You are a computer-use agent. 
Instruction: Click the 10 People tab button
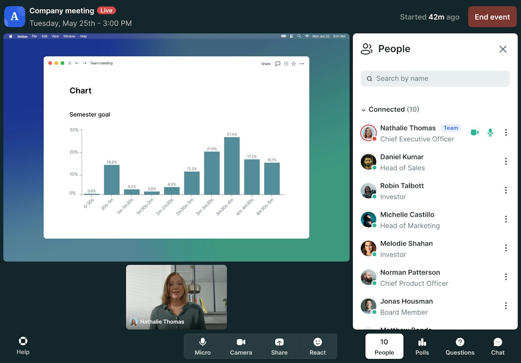point(384,347)
